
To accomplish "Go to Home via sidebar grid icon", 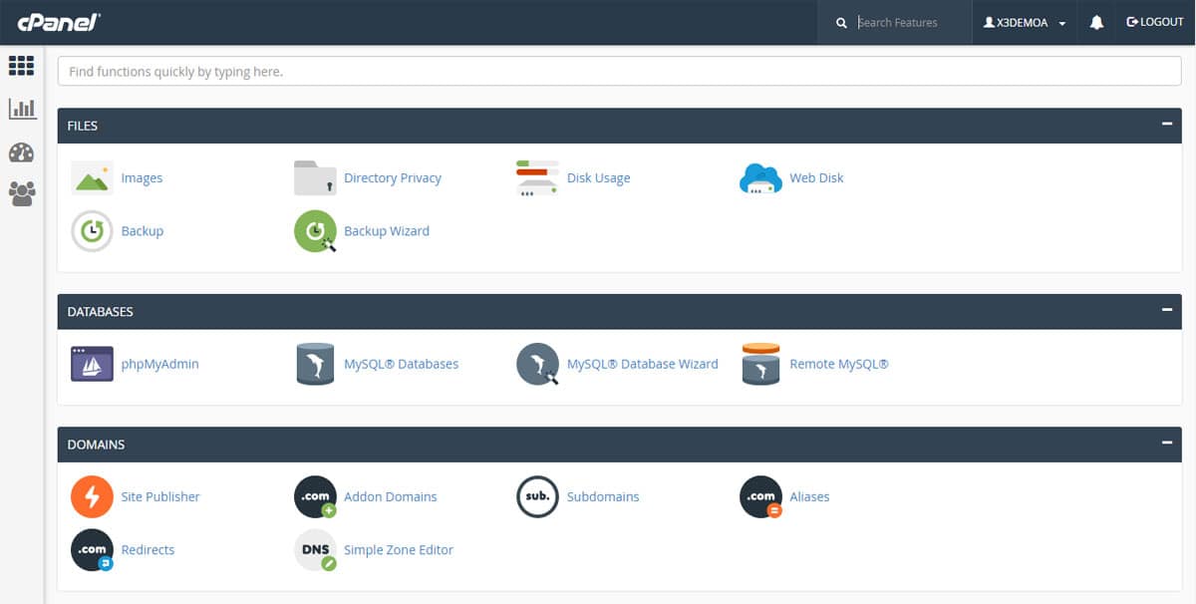I will pyautogui.click(x=21, y=66).
